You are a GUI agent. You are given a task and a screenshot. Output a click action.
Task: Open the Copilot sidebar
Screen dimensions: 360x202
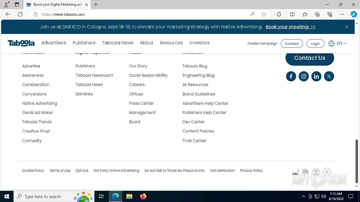point(354,14)
